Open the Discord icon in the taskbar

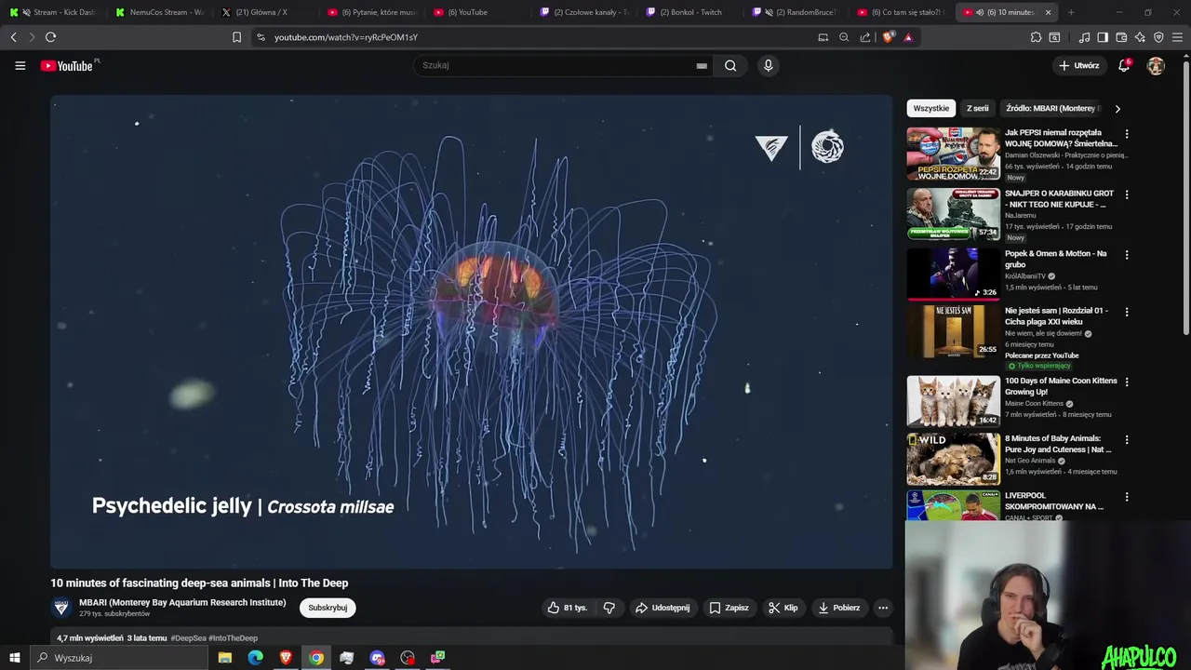377,658
